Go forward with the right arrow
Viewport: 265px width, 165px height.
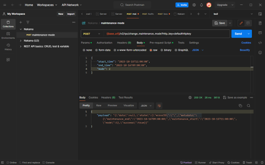pyautogui.click(x=20, y=5)
